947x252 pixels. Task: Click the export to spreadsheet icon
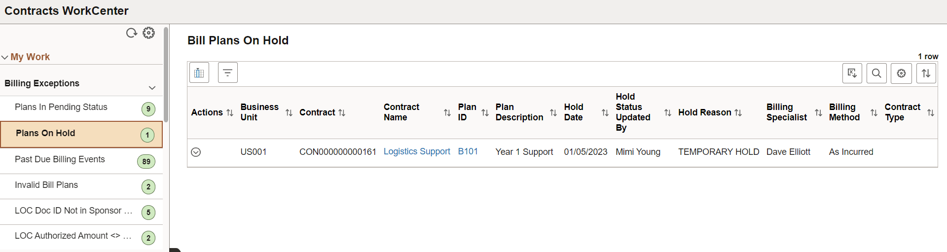tap(852, 73)
